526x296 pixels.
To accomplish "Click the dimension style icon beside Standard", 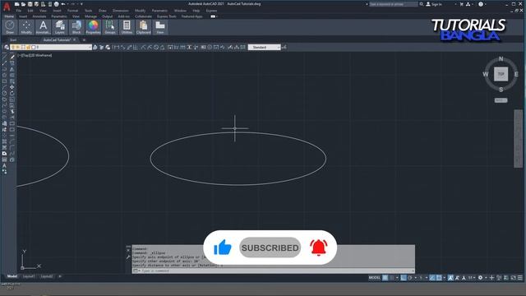I will [284, 48].
